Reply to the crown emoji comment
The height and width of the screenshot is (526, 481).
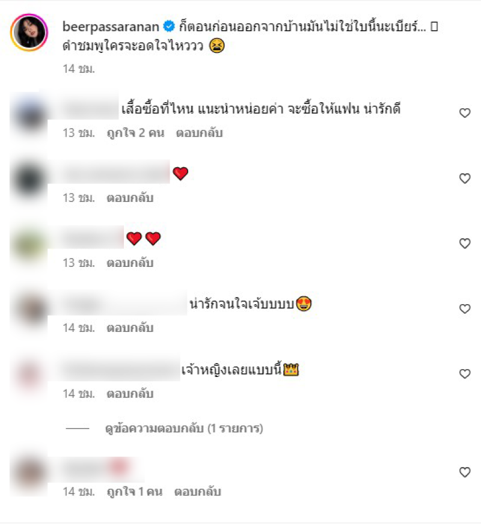[x=130, y=394]
